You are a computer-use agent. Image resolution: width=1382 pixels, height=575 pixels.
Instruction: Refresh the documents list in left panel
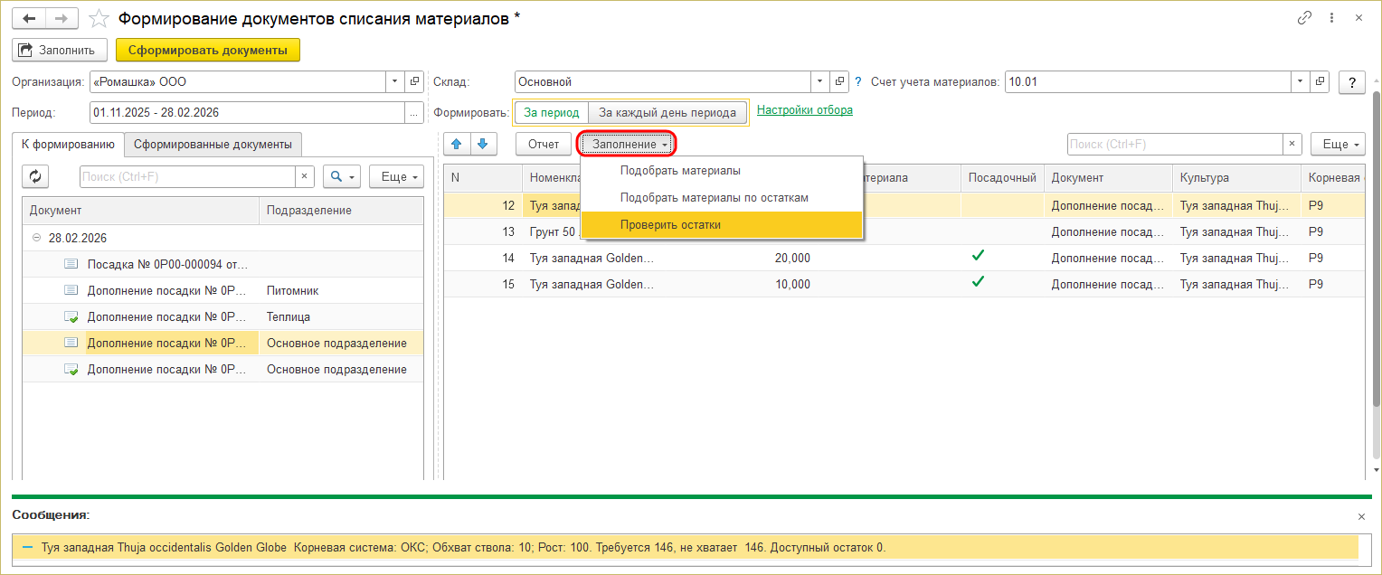(35, 176)
